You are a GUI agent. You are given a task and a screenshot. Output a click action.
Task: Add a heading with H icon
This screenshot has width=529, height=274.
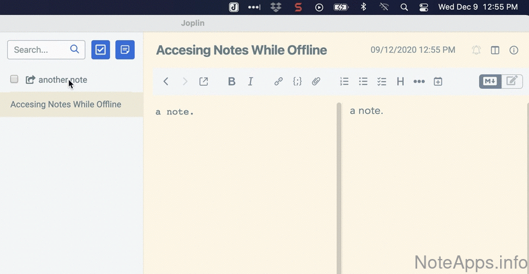(400, 82)
